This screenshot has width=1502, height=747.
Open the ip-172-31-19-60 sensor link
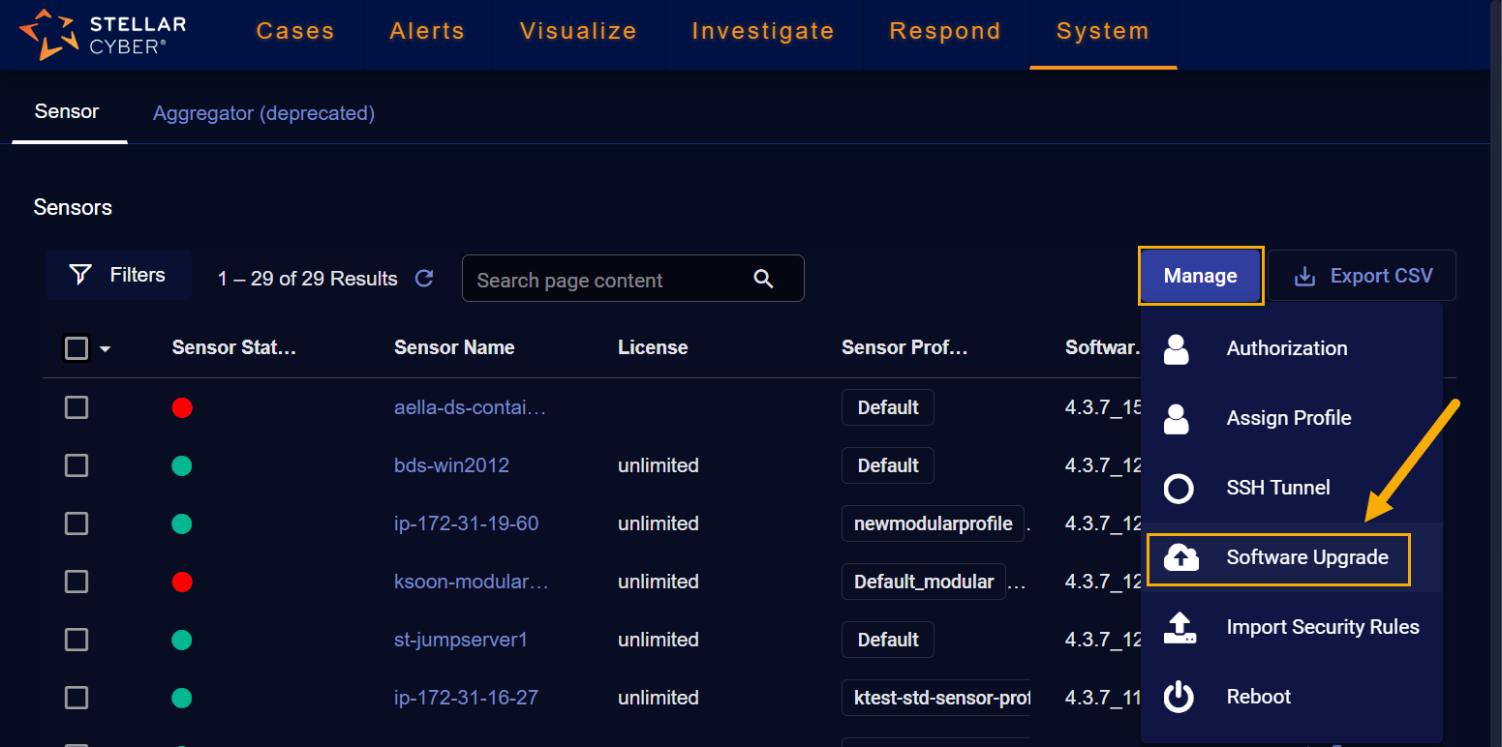[466, 523]
